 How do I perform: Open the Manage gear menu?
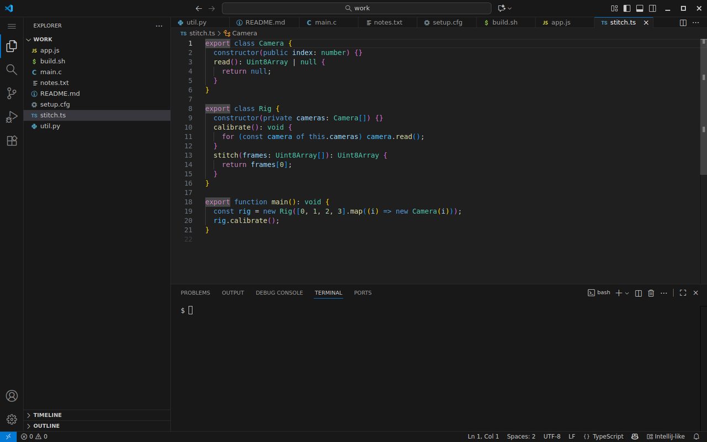[12, 419]
